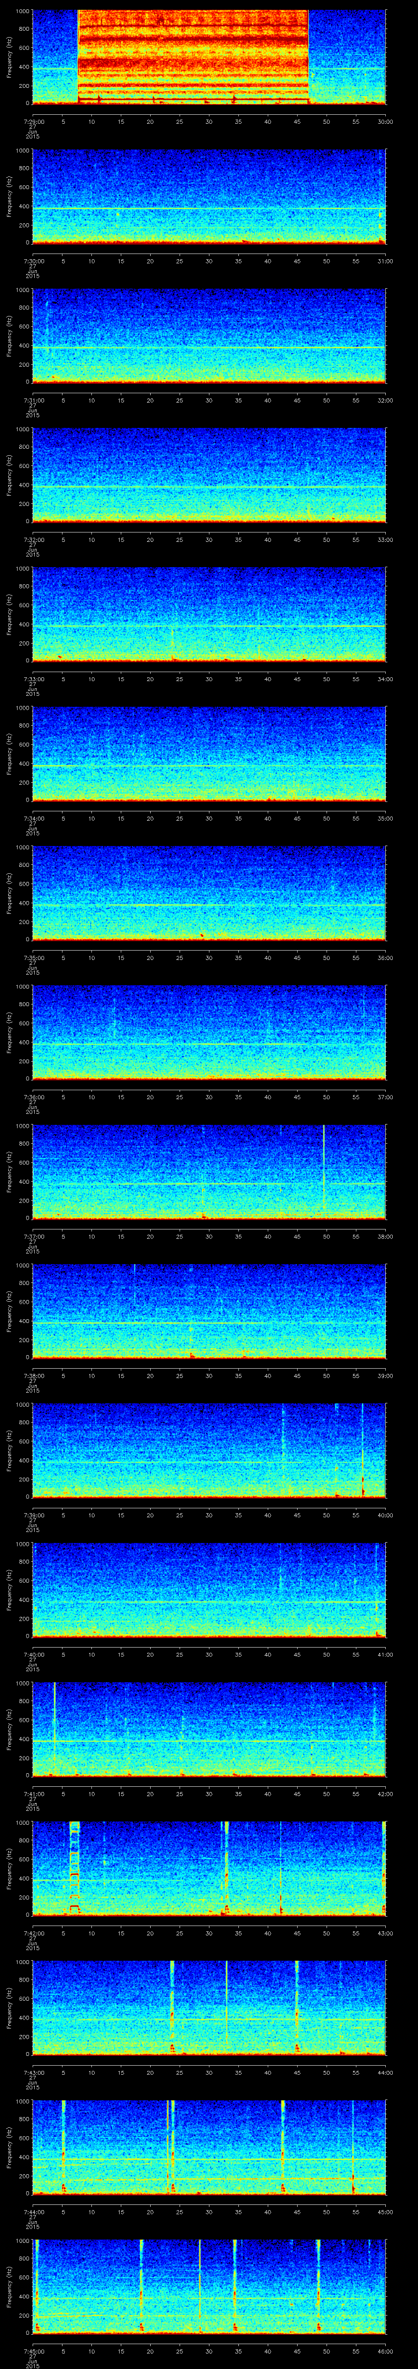Click the "43:00" end-of-axis time label

coord(385,1933)
